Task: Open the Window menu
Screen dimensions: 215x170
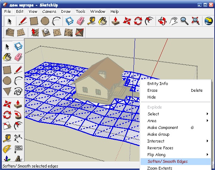Action: (x=98, y=11)
